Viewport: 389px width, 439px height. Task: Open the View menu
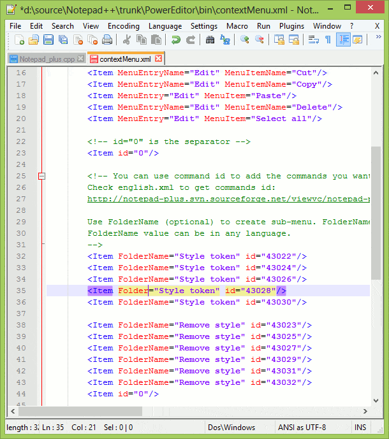click(x=91, y=26)
